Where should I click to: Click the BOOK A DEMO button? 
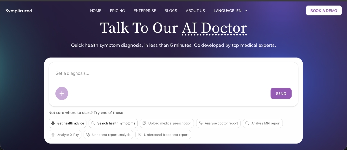click(x=324, y=11)
